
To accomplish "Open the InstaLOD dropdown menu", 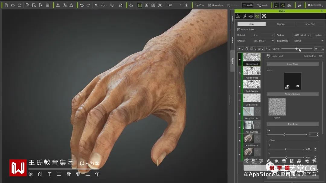I will pos(315,5).
